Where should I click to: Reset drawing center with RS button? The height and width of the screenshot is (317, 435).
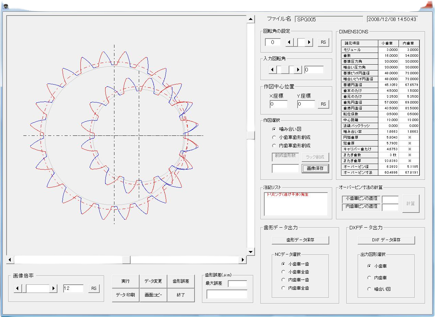[323, 104]
